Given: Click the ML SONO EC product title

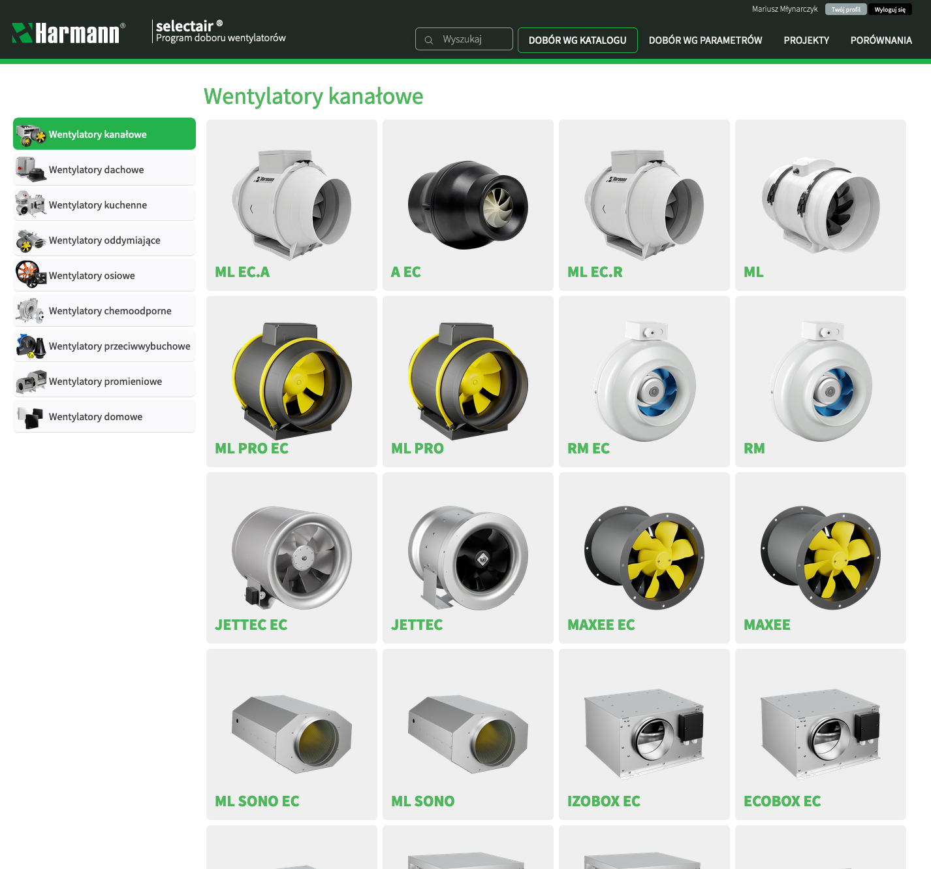Looking at the screenshot, I should [257, 801].
